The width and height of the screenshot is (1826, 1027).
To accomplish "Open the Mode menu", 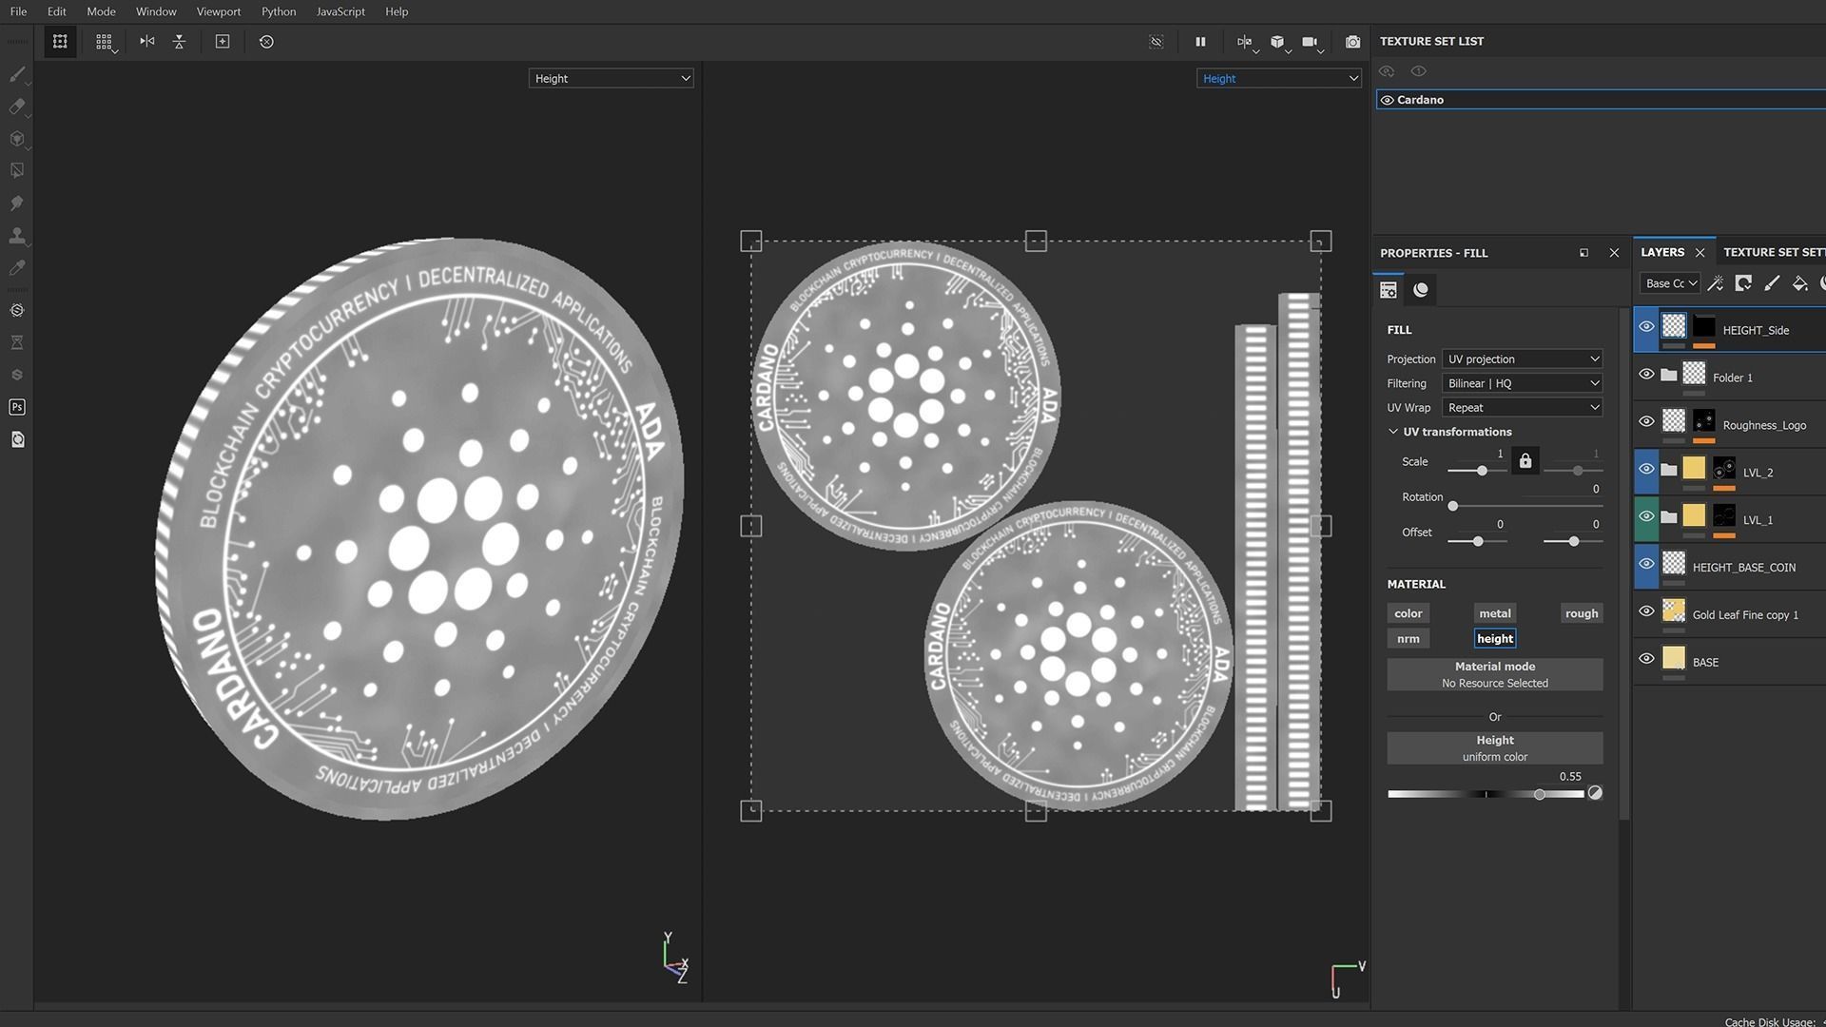I will pyautogui.click(x=101, y=11).
